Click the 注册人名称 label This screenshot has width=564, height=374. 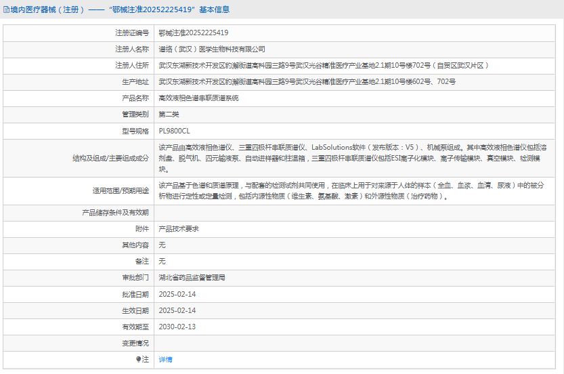[131, 49]
